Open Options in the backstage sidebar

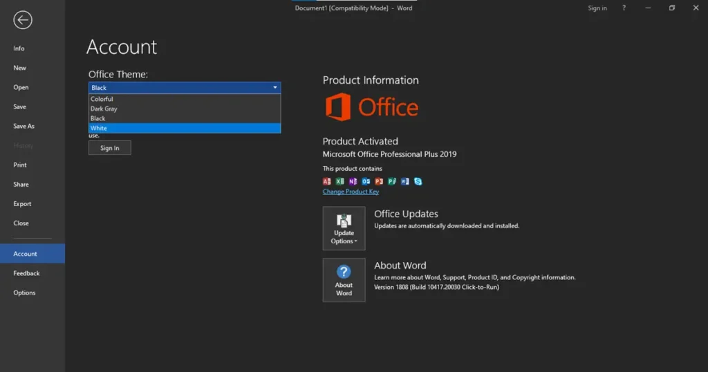[32, 292]
